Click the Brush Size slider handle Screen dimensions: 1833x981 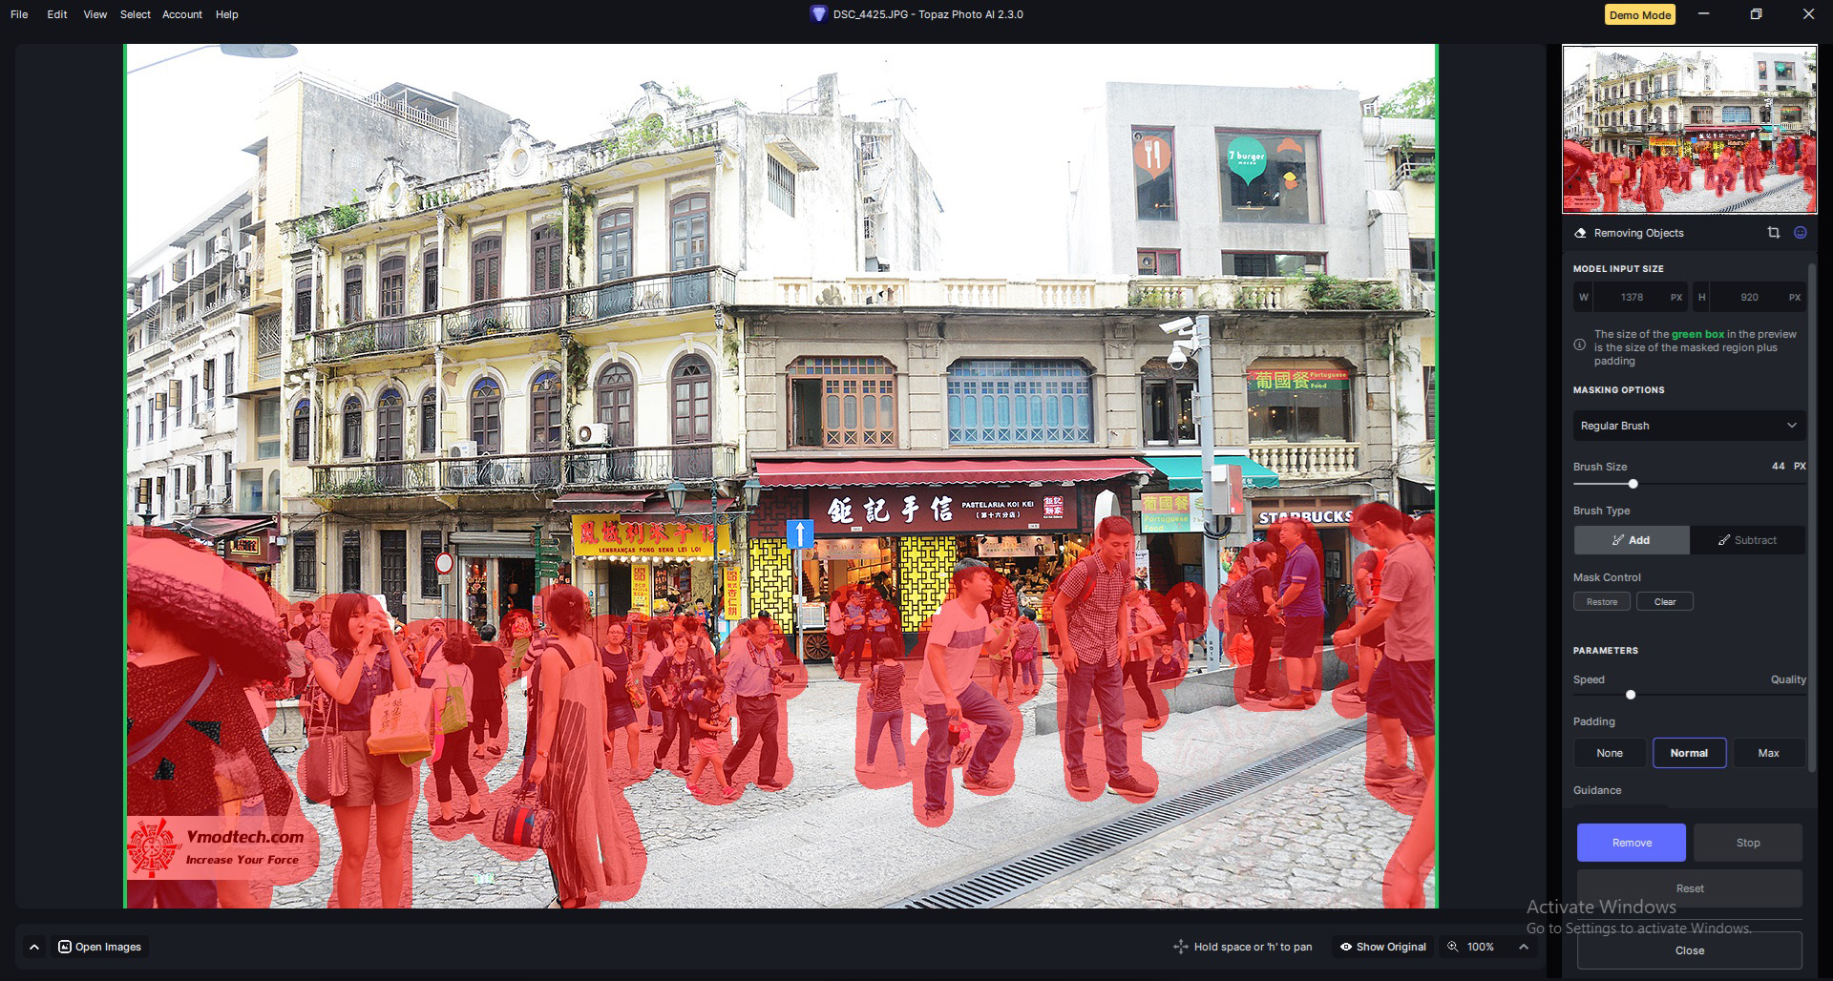(1633, 484)
